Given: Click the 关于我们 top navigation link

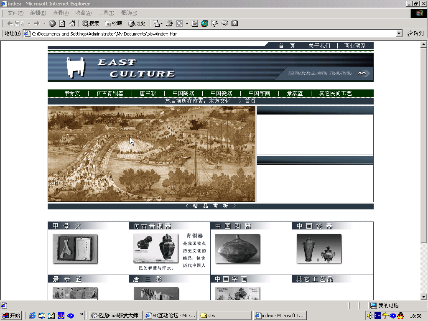Looking at the screenshot, I should (319, 46).
